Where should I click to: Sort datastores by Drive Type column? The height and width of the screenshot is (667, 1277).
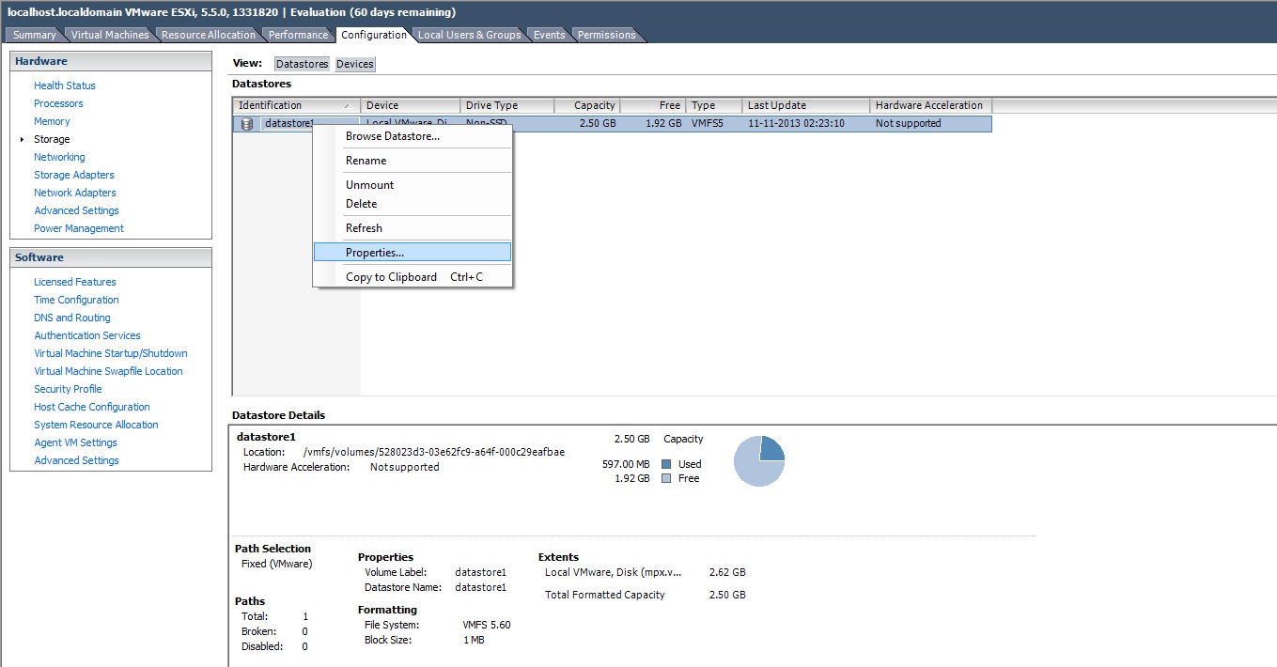(507, 106)
